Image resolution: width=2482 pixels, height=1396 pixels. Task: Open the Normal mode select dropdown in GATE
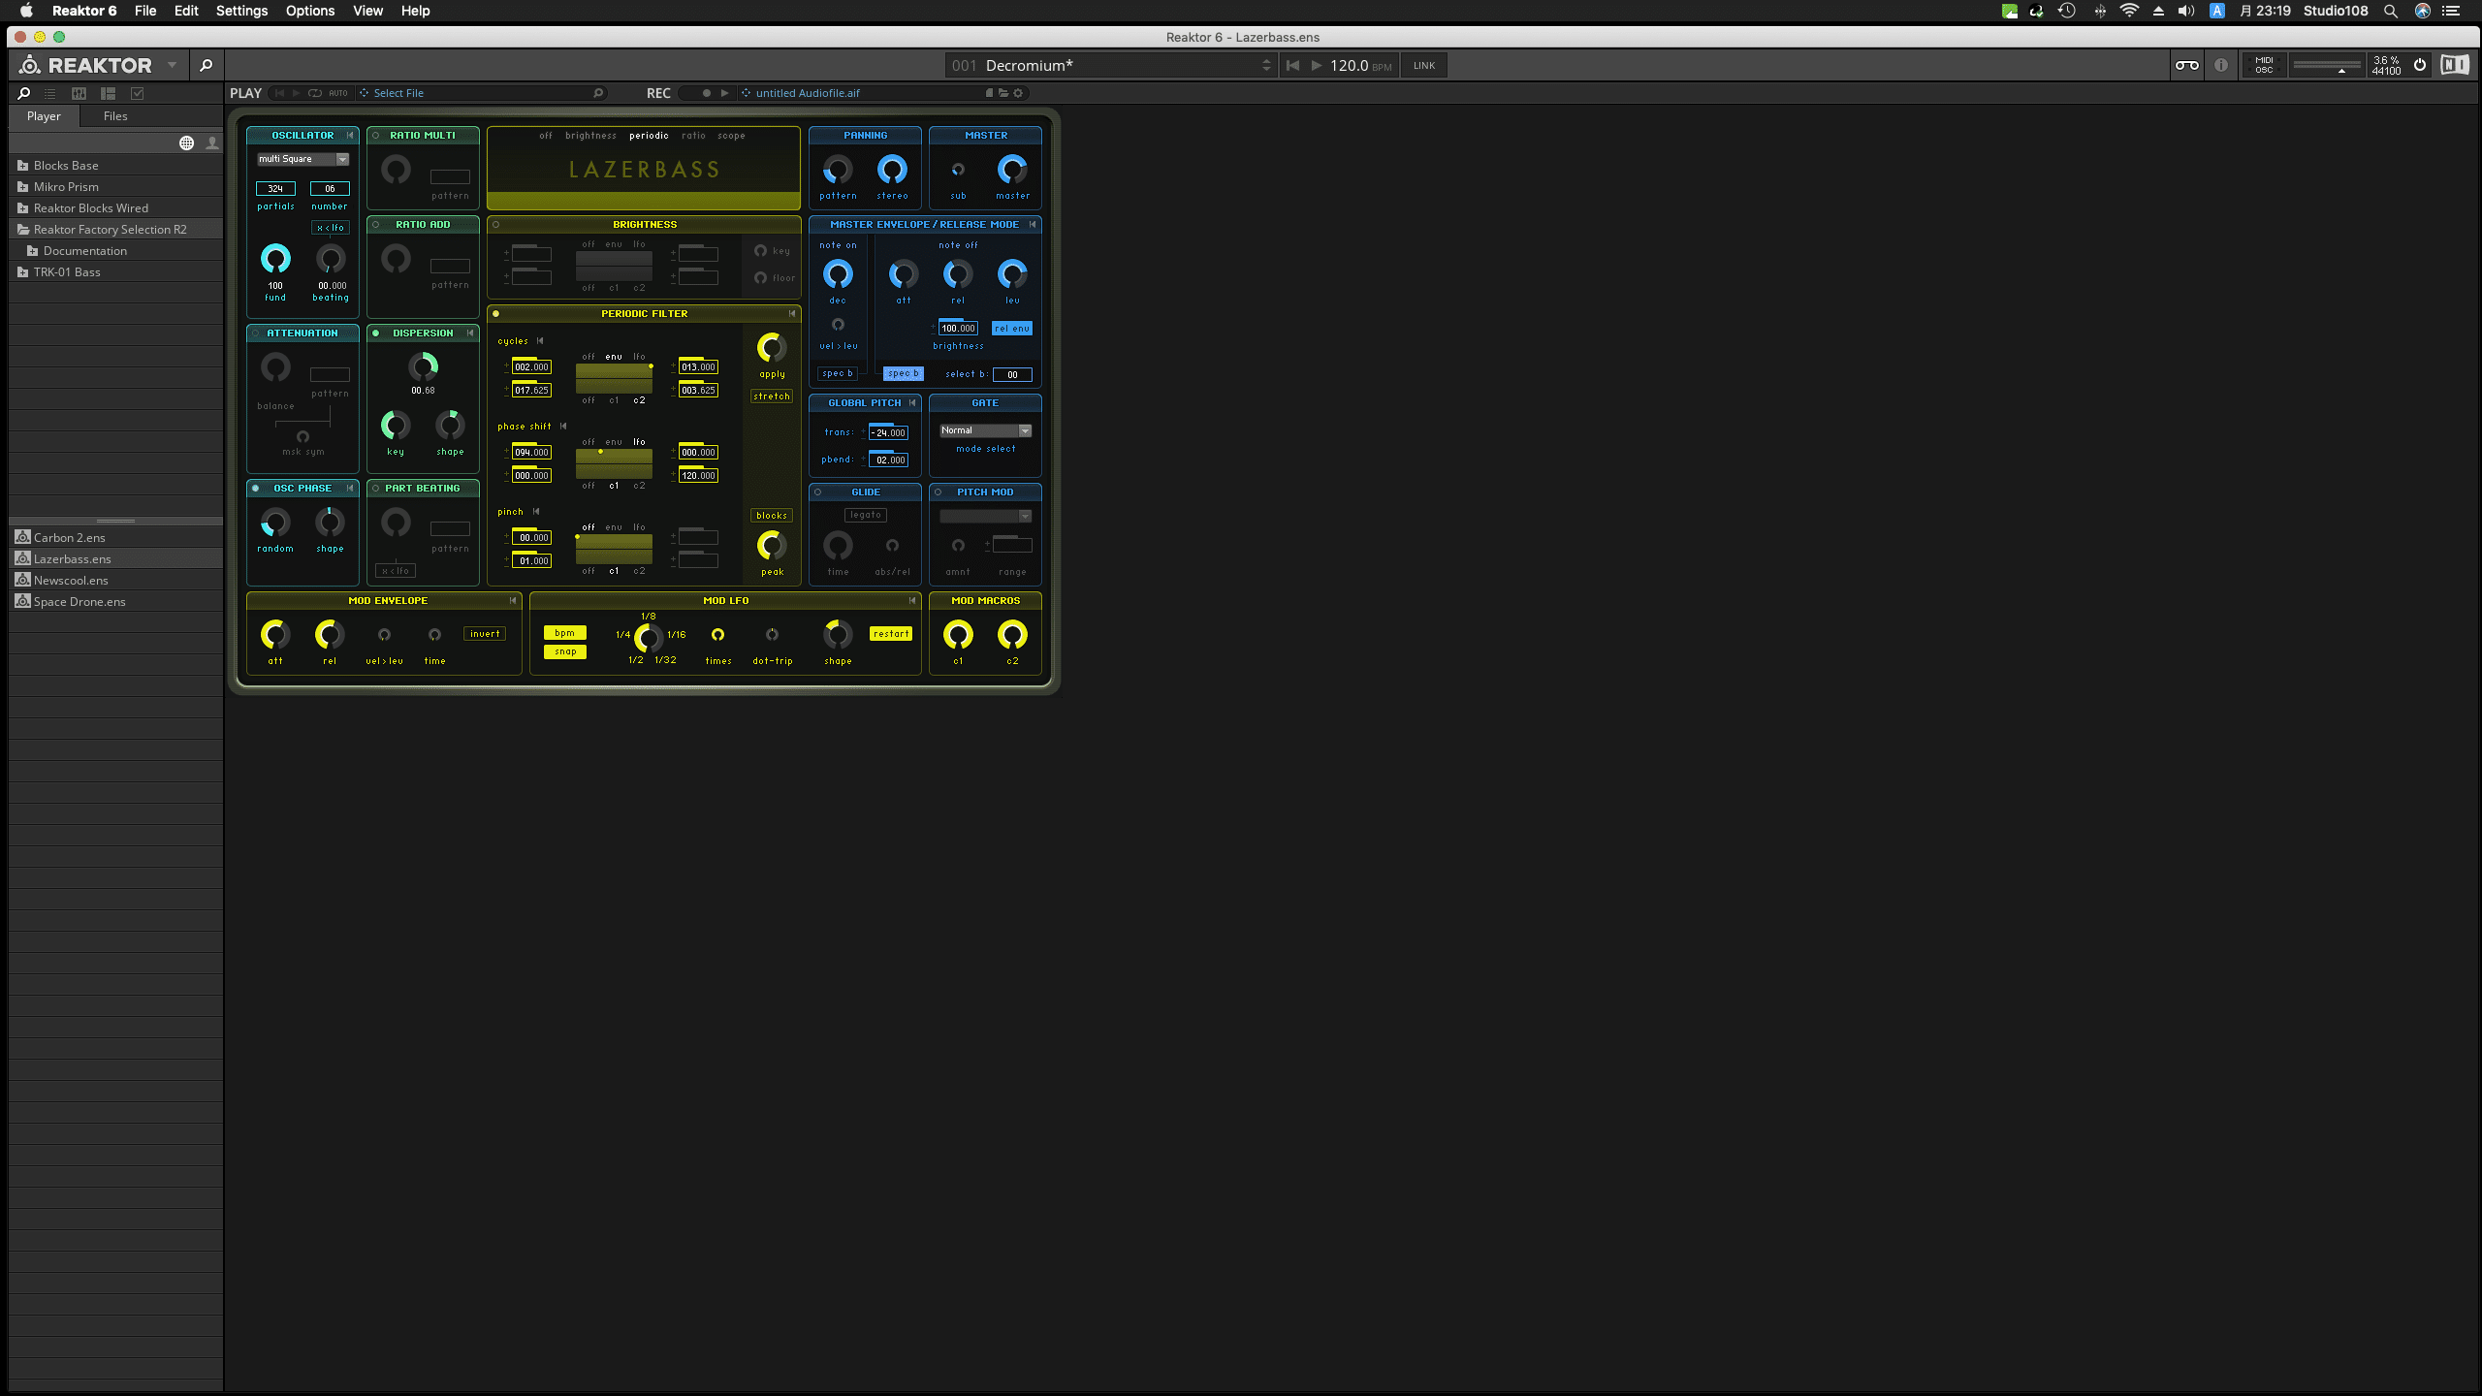point(985,429)
